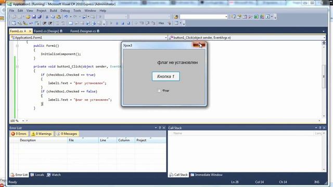
Task: Undo last action with the blue arrow
Action: pos(66,17)
